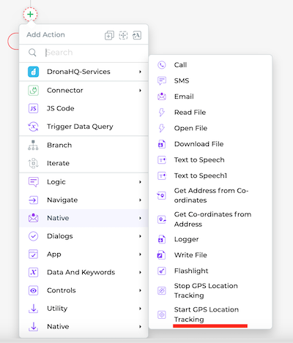Click the Flashlight action icon

point(162,271)
